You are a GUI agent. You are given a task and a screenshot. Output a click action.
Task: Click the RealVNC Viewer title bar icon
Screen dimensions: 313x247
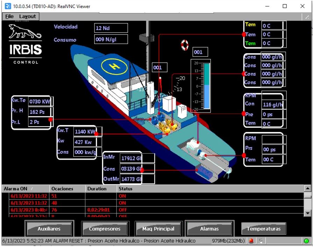(5, 6)
